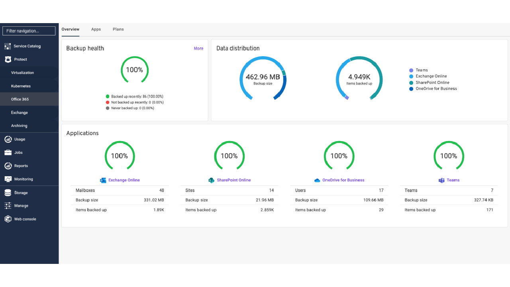Click the 331.02 MB backup size value

[x=154, y=200]
